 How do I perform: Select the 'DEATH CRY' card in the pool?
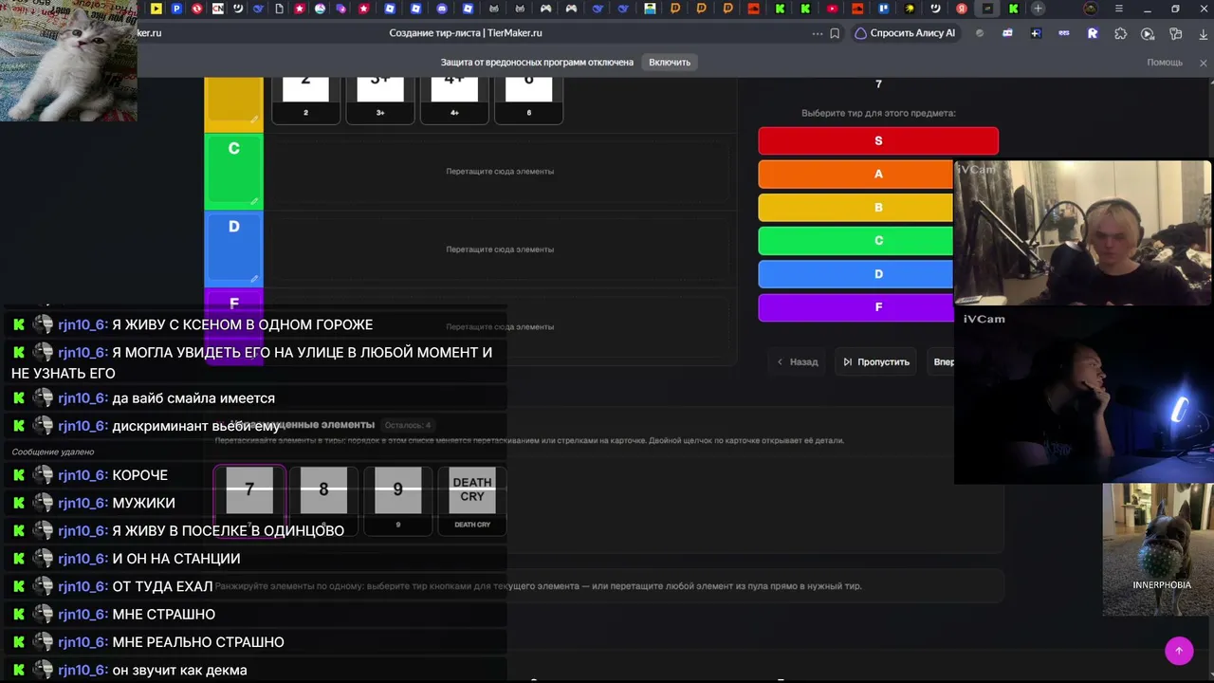point(472,500)
